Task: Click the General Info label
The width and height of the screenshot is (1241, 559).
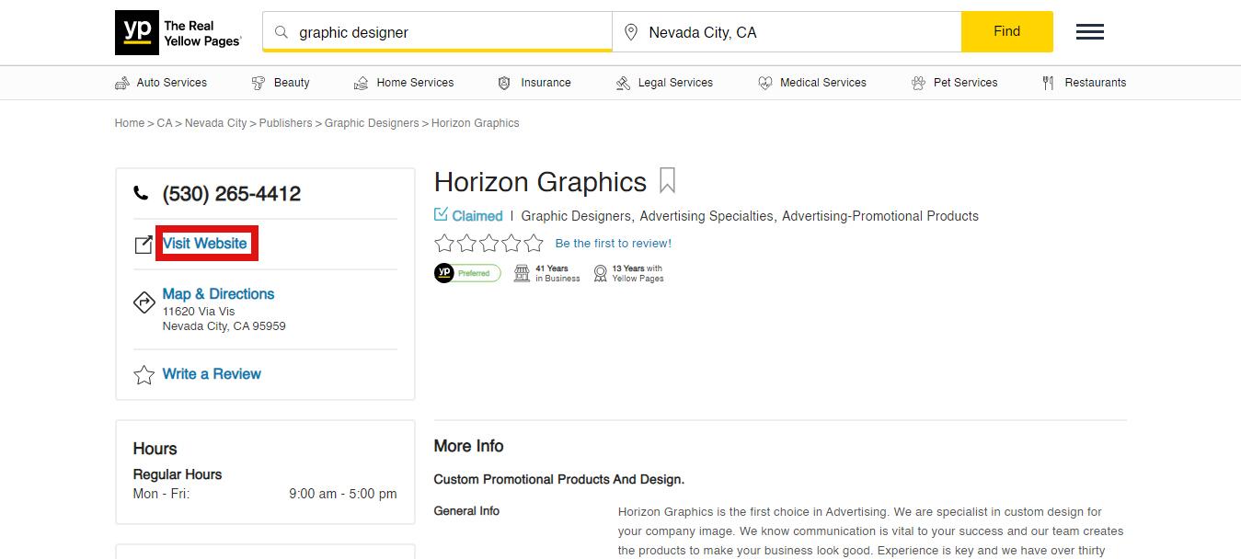Action: point(467,511)
